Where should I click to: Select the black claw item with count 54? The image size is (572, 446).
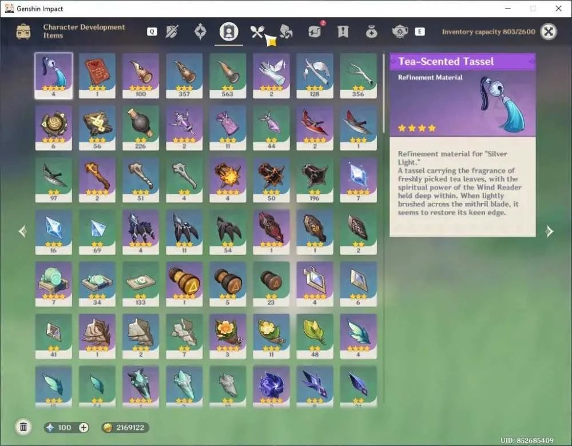(228, 232)
